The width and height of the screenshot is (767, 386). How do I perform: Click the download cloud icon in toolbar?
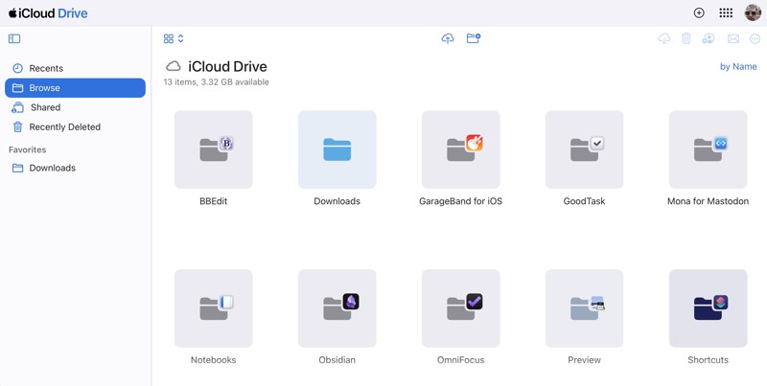pyautogui.click(x=663, y=38)
